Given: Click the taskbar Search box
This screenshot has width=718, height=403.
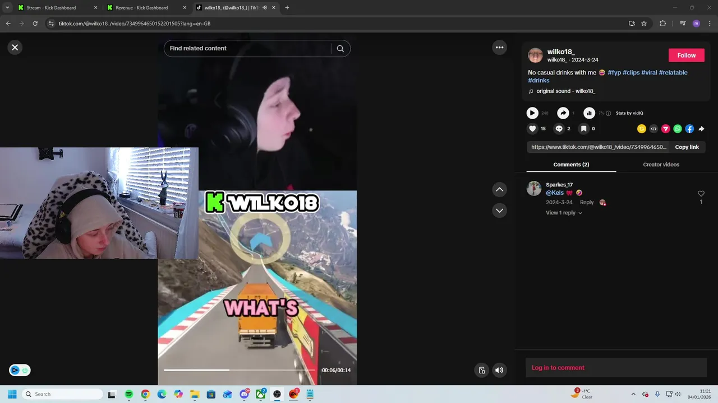Looking at the screenshot, I should [63, 394].
